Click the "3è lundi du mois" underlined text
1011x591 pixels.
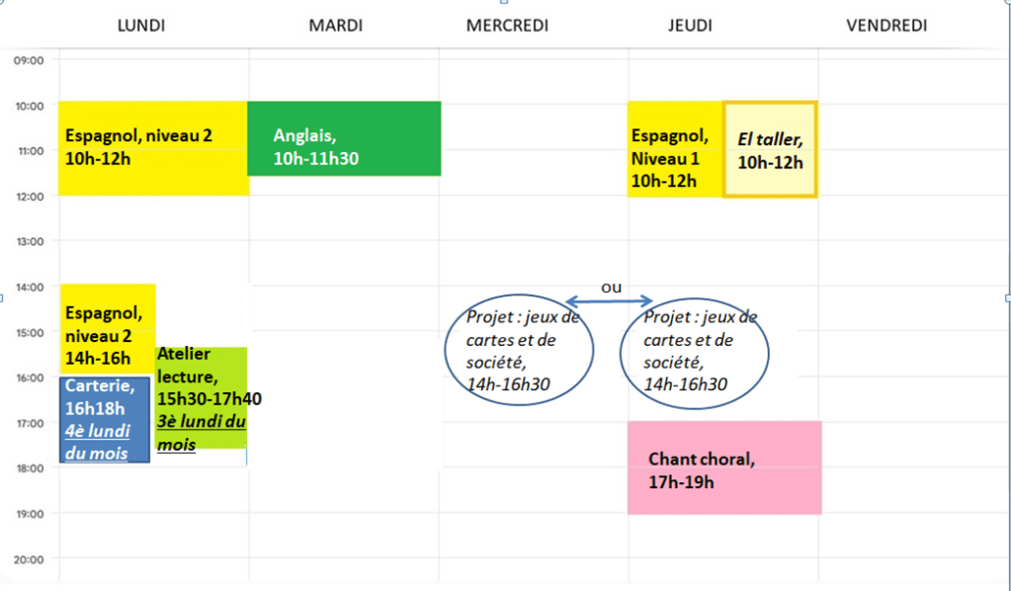(x=201, y=432)
